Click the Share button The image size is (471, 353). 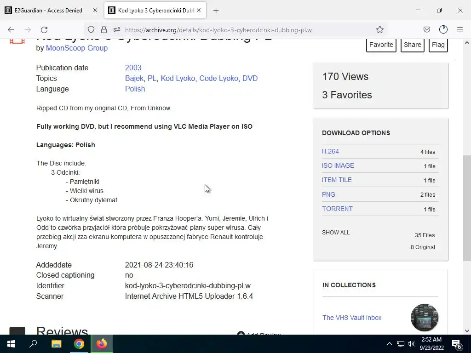[413, 45]
